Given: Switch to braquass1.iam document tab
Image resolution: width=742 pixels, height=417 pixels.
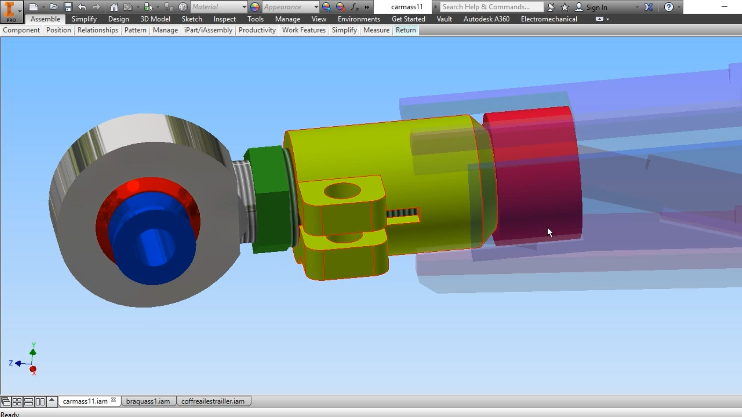Looking at the screenshot, I should click(148, 401).
